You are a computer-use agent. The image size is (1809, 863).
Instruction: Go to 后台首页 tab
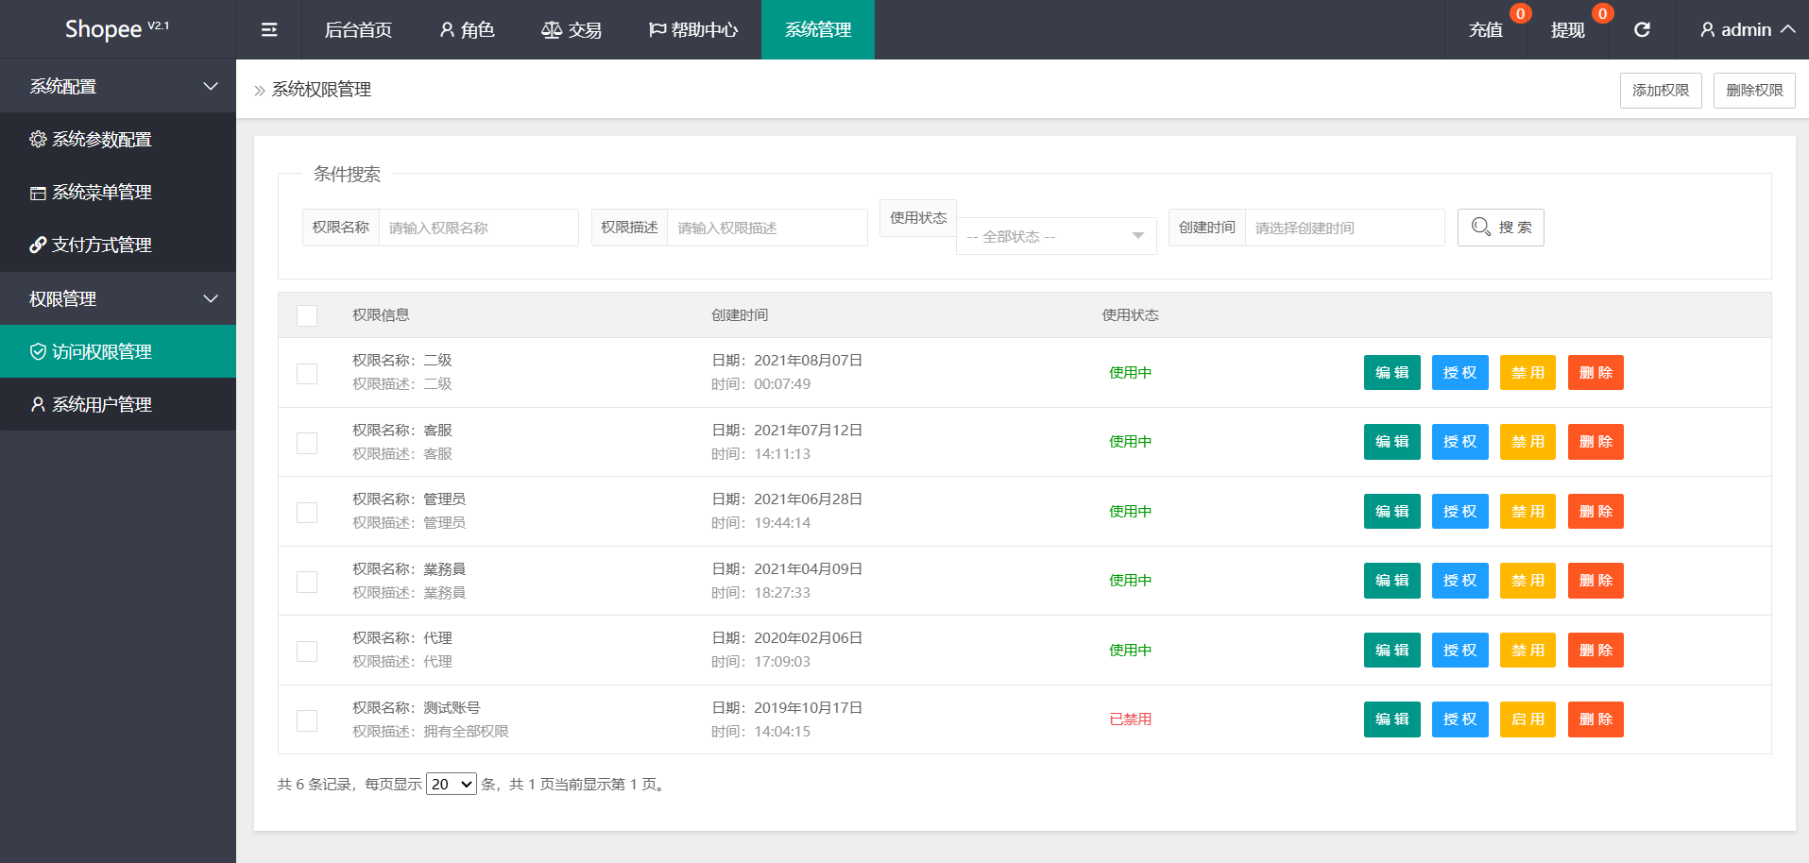point(358,30)
